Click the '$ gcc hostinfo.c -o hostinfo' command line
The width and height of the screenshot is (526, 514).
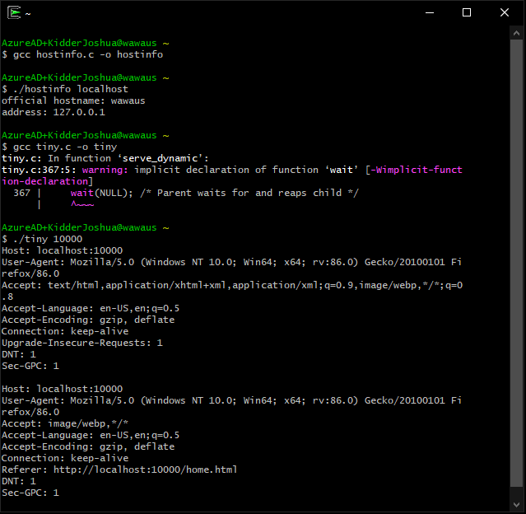point(82,54)
